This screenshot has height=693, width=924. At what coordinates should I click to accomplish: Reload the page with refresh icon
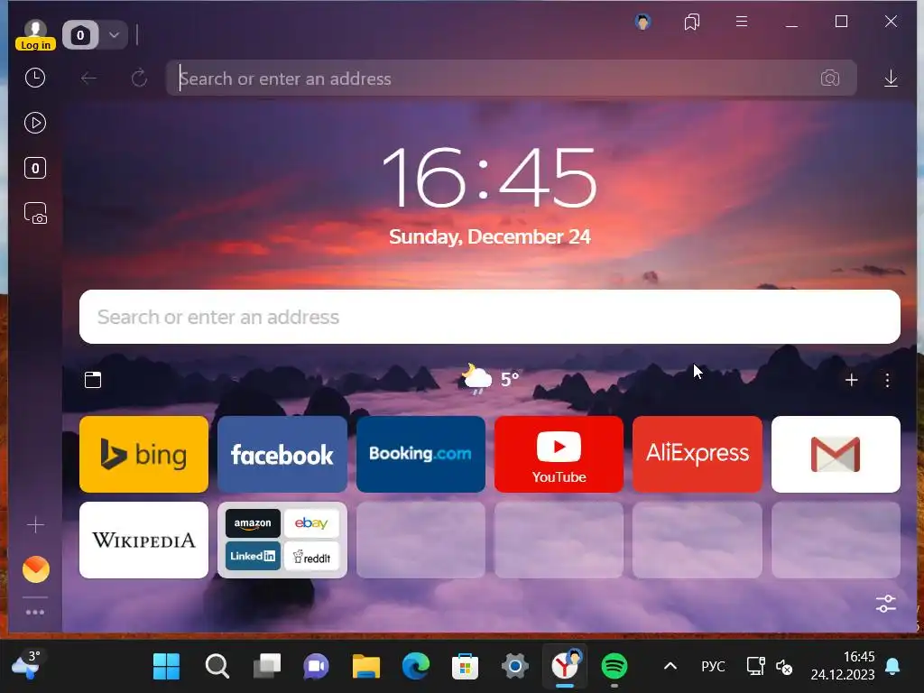139,79
